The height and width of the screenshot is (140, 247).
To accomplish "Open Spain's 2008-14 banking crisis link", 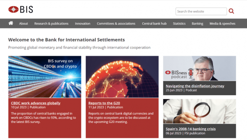I will point(191,129).
